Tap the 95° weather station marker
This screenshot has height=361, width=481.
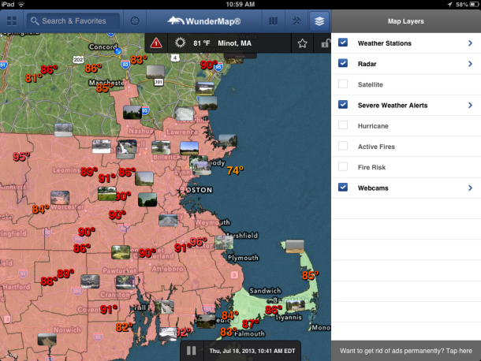[21, 156]
